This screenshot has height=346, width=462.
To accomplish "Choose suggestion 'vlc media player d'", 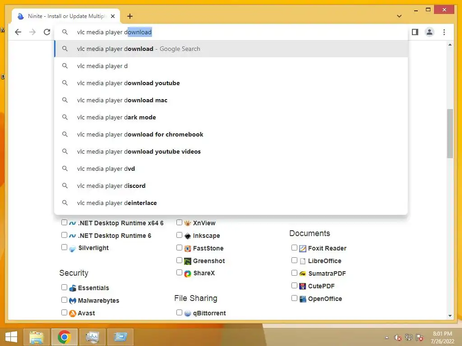I will [x=231, y=66].
